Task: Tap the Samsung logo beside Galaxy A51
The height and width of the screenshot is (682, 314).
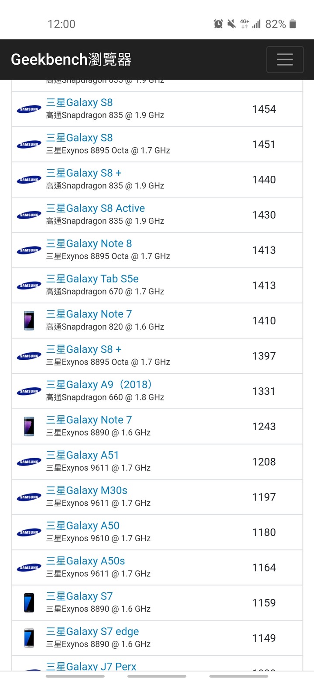Action: [29, 462]
